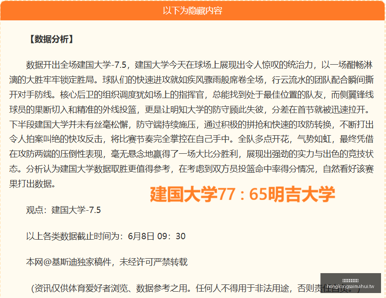Image resolution: width=386 pixels, height=298 pixels.
Task: Click the paragraph line starting '球员的果断切入'
Action: 190,109
